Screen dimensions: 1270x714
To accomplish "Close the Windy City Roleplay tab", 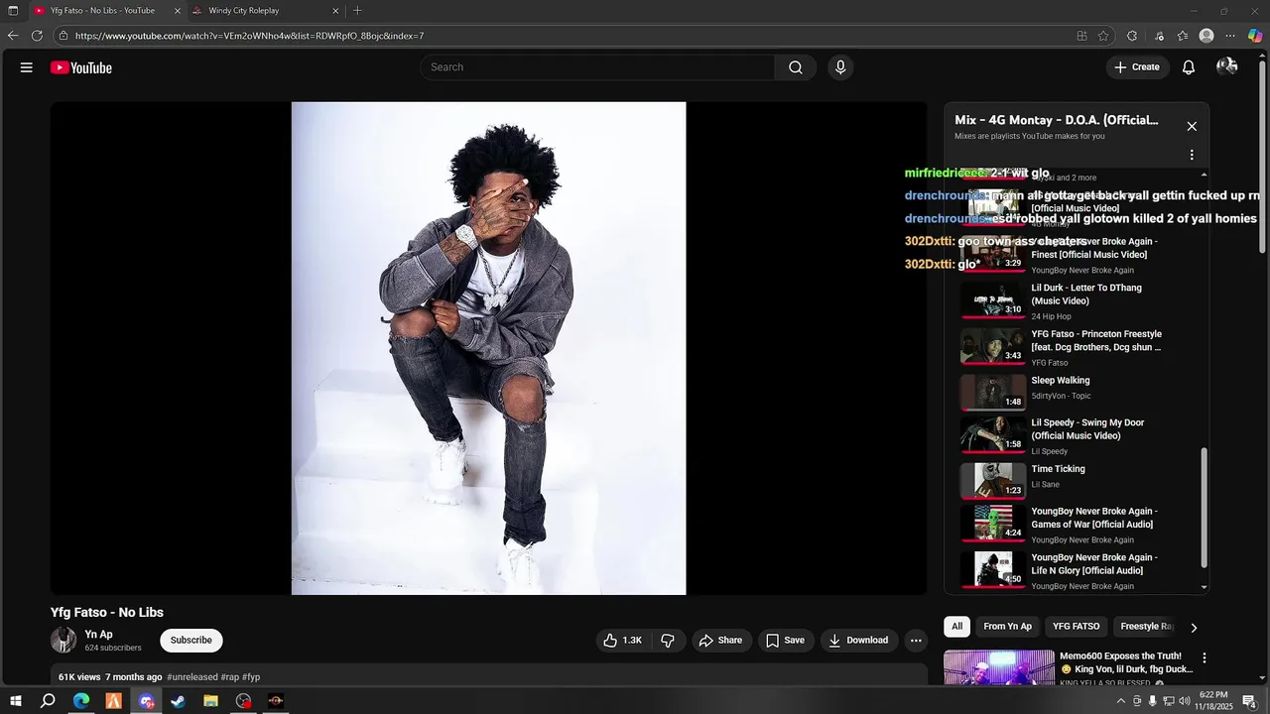I will click(x=335, y=11).
